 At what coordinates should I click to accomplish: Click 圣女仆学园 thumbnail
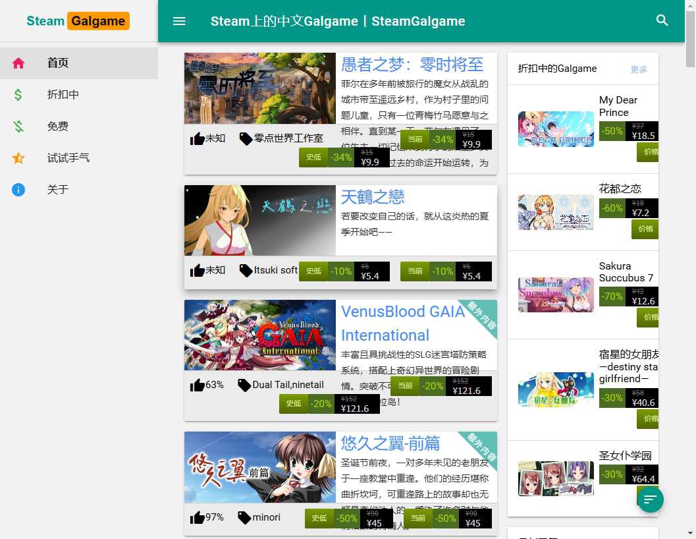coord(556,478)
